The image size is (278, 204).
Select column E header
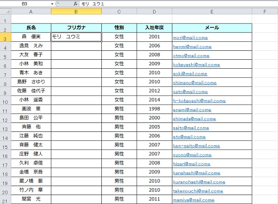click(212, 12)
